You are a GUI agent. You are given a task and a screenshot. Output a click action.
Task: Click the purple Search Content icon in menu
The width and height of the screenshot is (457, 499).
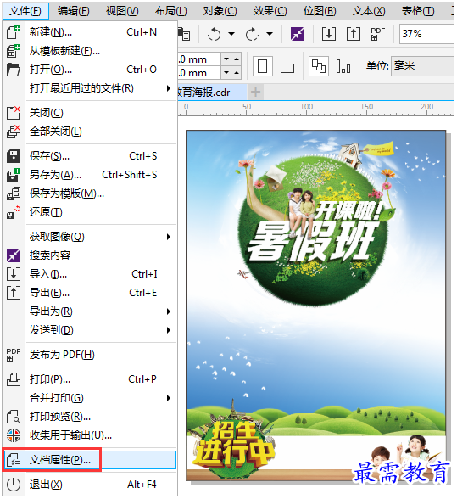coord(14,255)
